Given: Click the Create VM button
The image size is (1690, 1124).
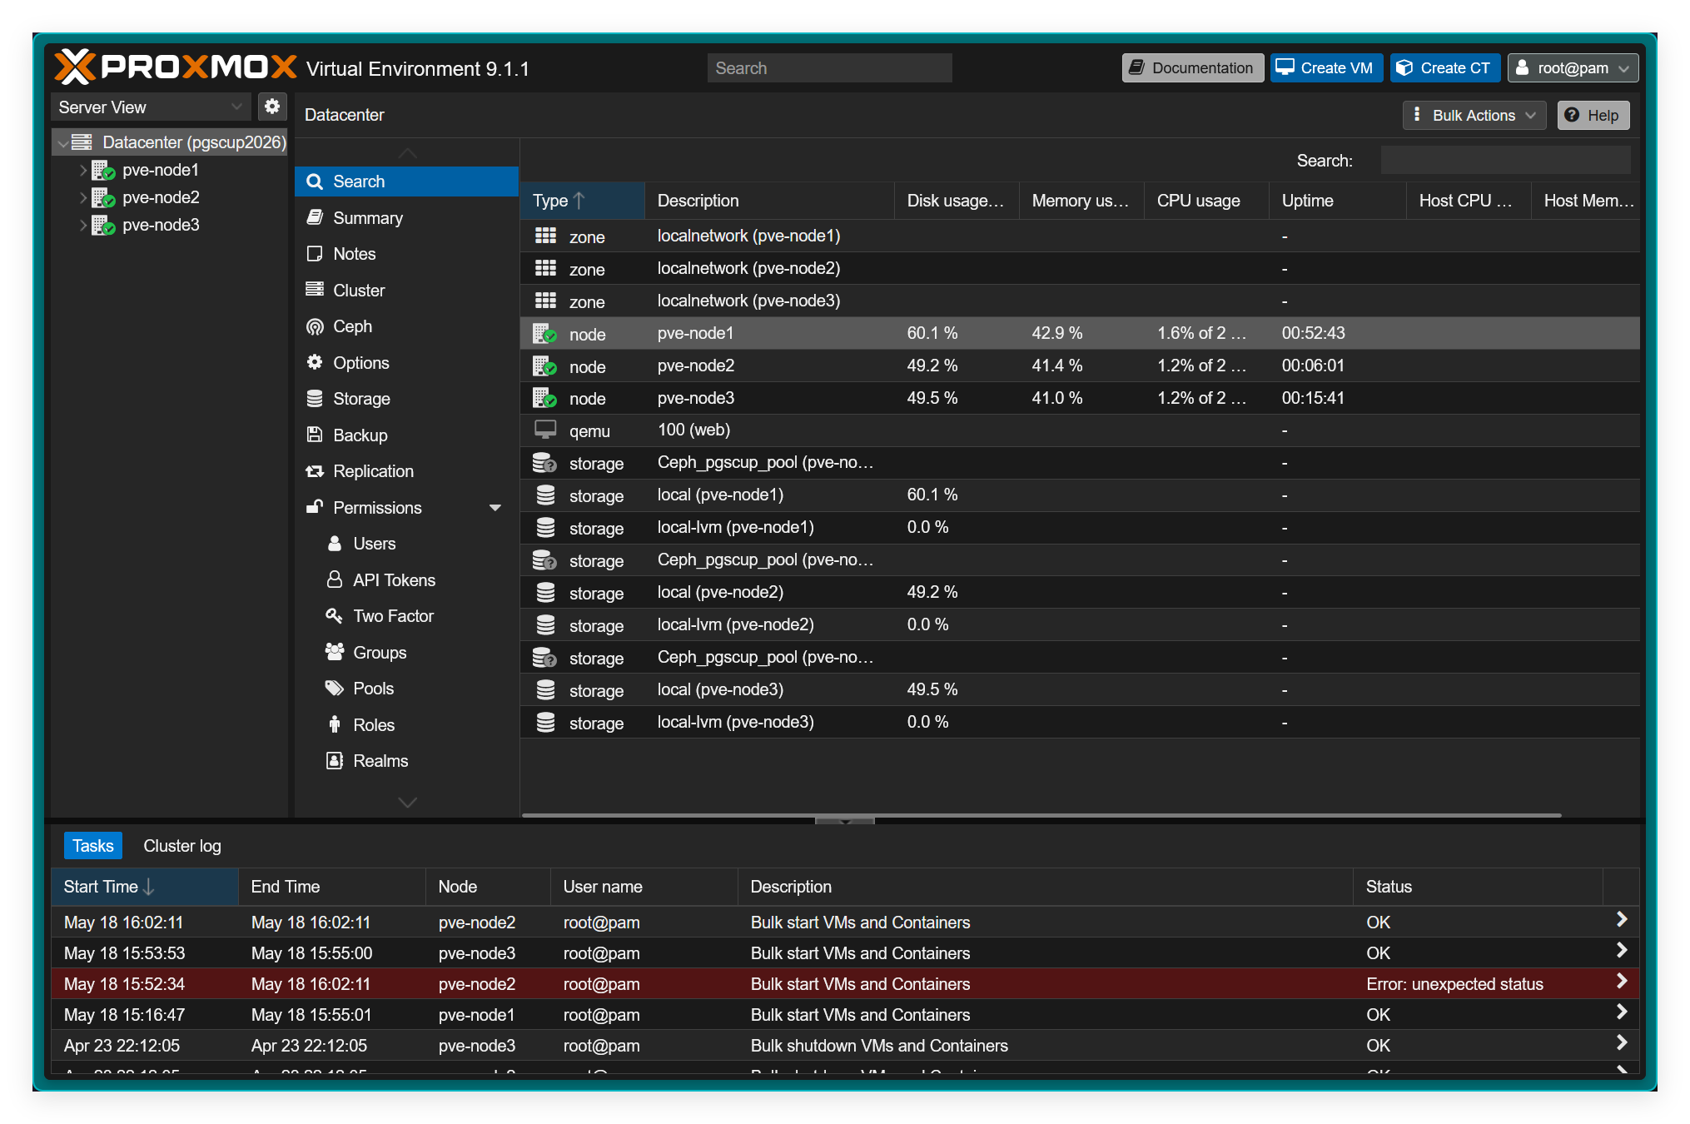Looking at the screenshot, I should (1326, 68).
